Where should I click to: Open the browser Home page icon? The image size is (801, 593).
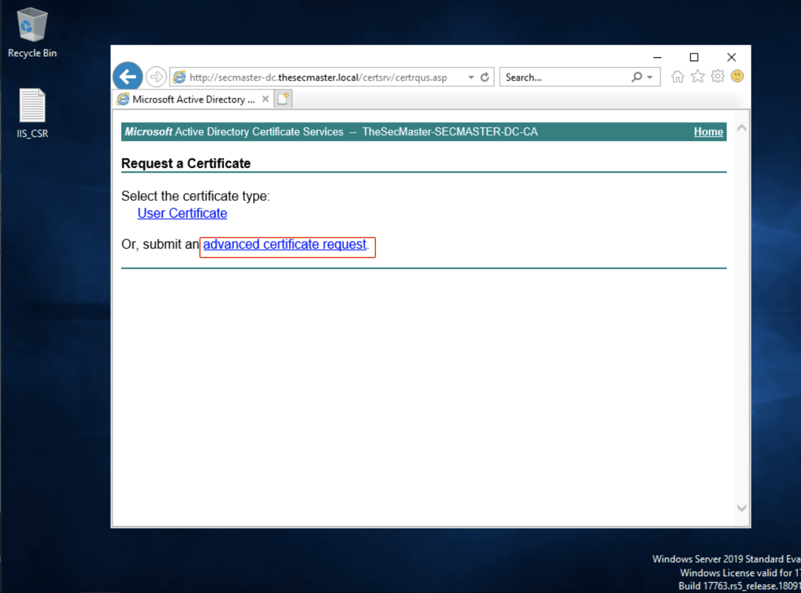pyautogui.click(x=678, y=76)
